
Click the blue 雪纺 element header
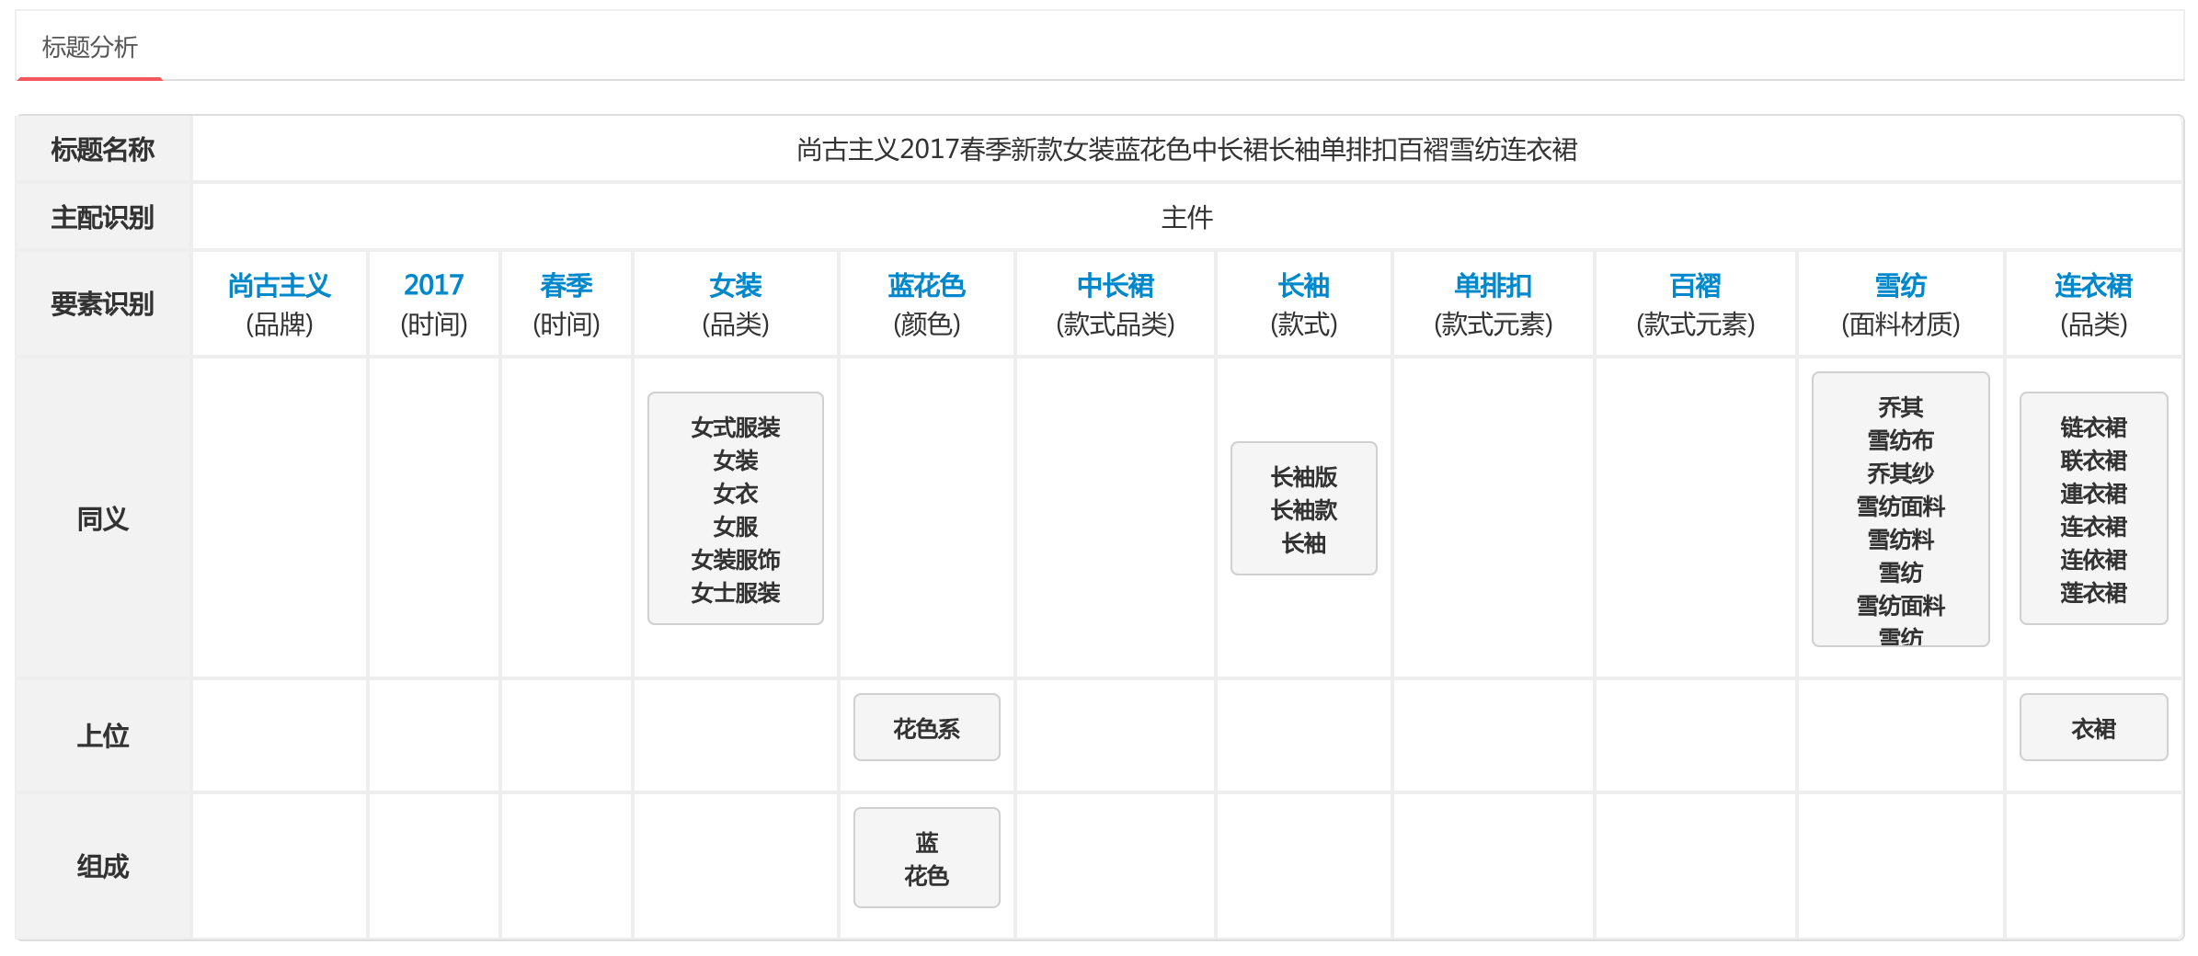pos(1901,286)
